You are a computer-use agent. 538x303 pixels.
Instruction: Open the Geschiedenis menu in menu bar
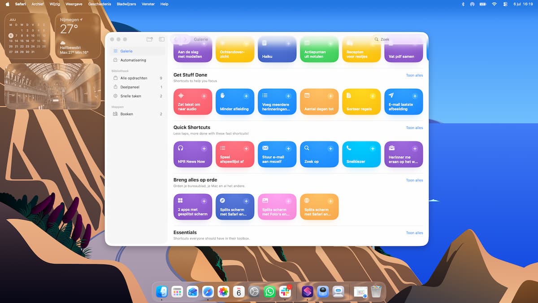pos(100,4)
